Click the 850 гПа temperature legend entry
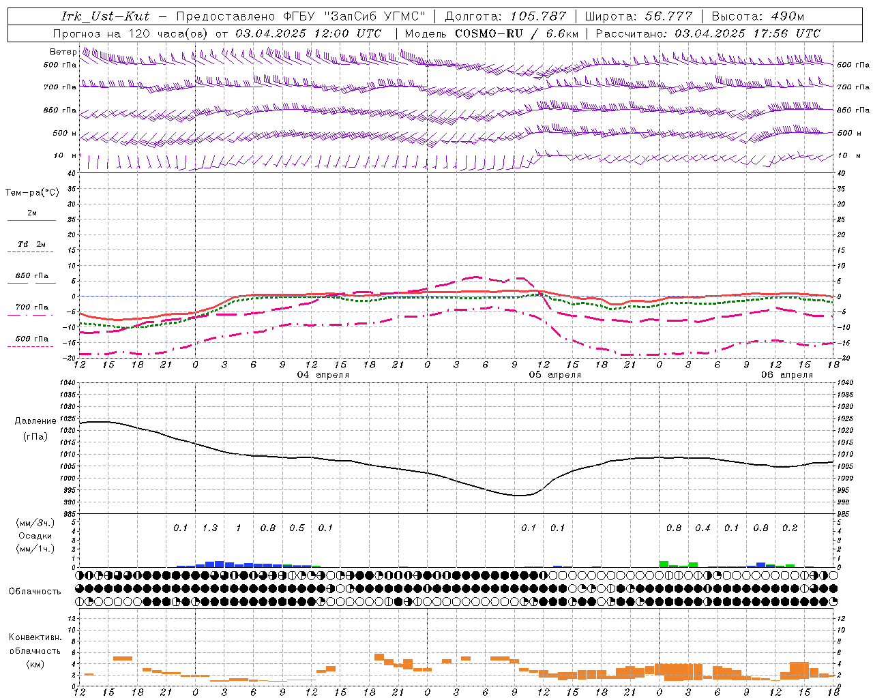 click(x=32, y=276)
